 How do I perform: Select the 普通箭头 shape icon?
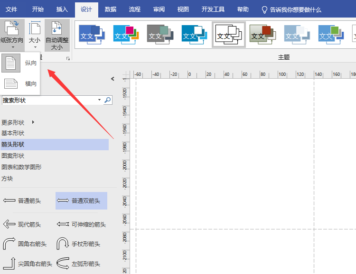(x=9, y=201)
